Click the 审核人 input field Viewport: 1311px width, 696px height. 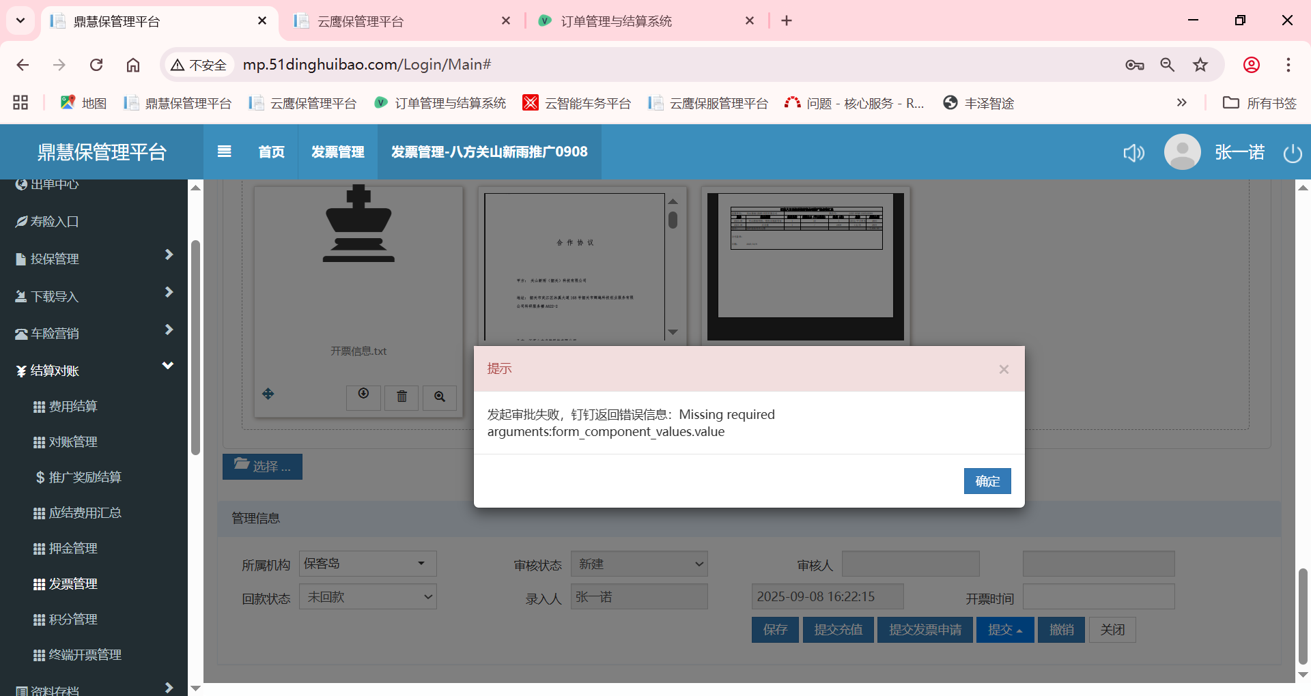point(911,564)
